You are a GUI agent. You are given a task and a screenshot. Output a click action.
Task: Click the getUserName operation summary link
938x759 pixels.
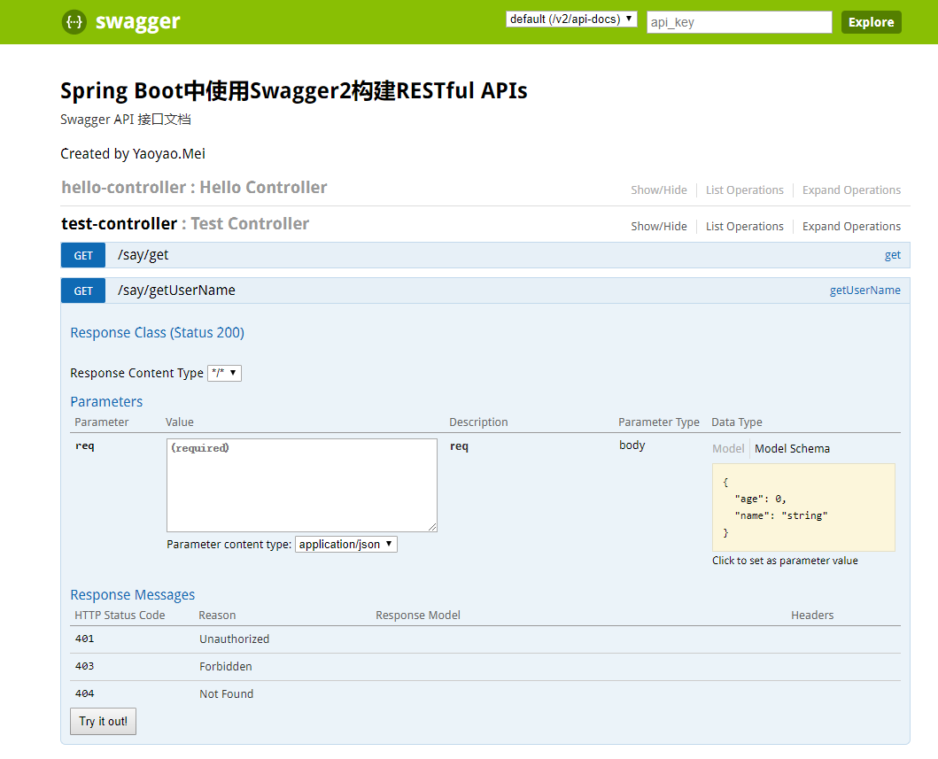pos(865,290)
